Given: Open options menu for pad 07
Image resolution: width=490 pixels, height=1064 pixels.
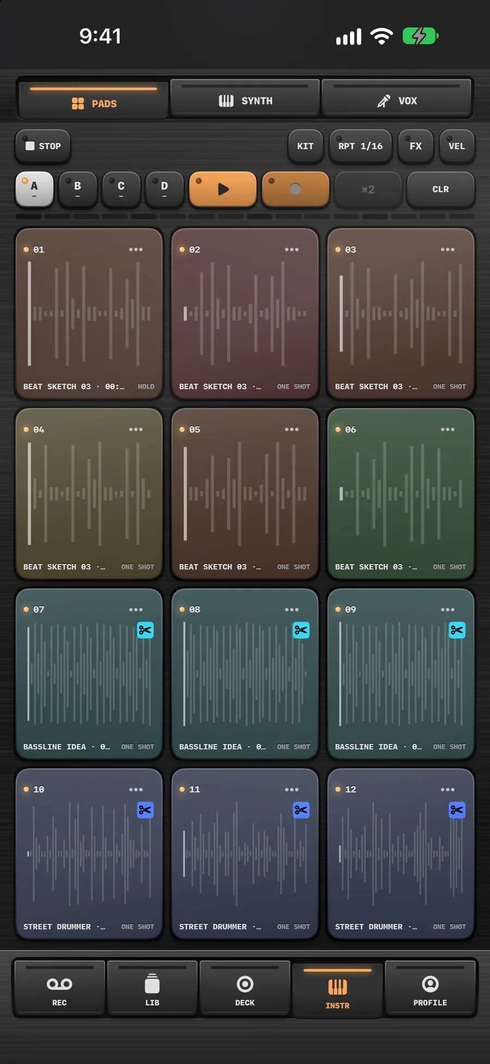Looking at the screenshot, I should click(136, 610).
